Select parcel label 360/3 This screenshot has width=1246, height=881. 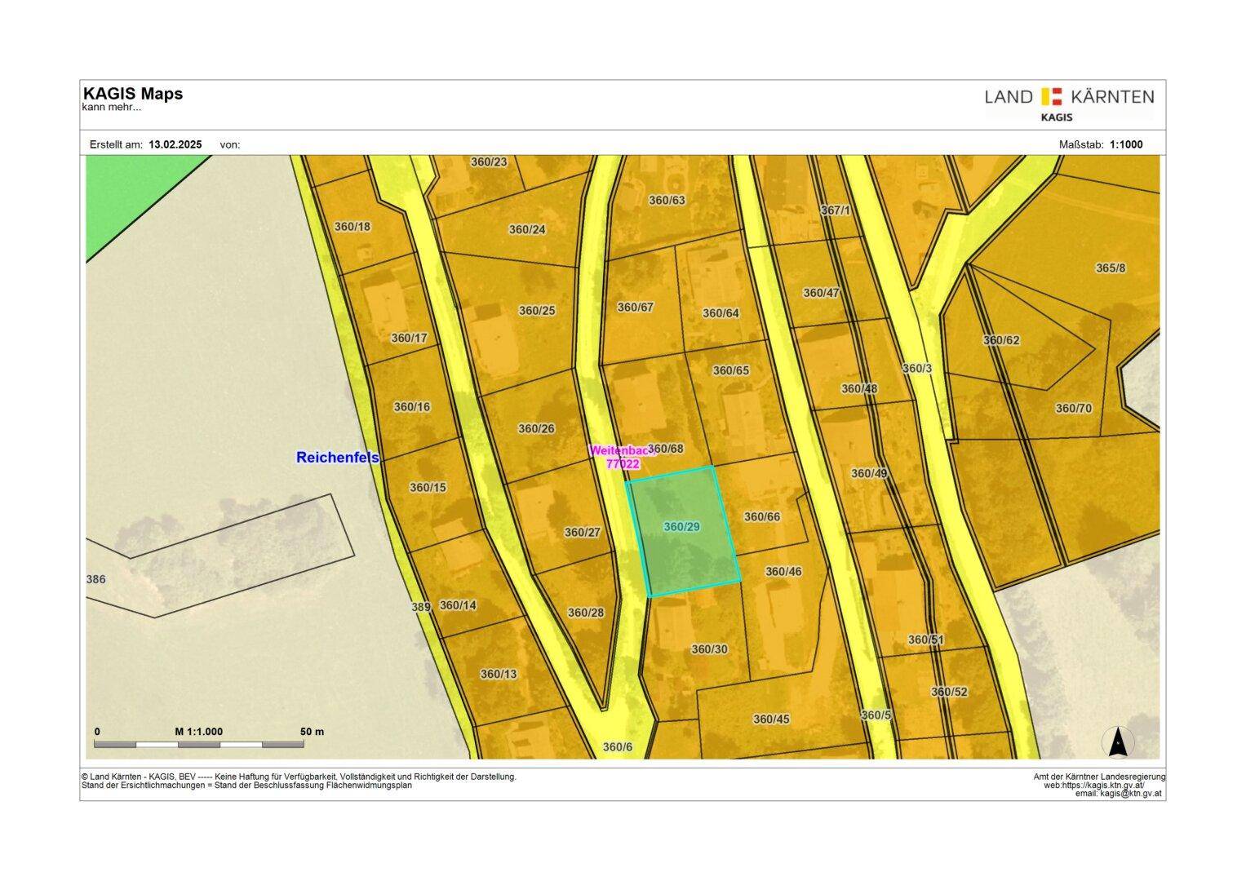pyautogui.click(x=917, y=369)
